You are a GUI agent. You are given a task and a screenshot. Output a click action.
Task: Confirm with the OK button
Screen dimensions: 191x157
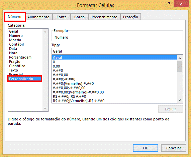[146, 148]
